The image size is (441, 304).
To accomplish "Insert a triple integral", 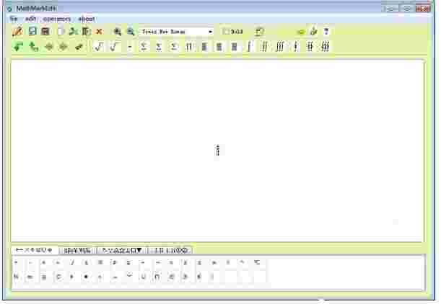I will tap(280, 46).
